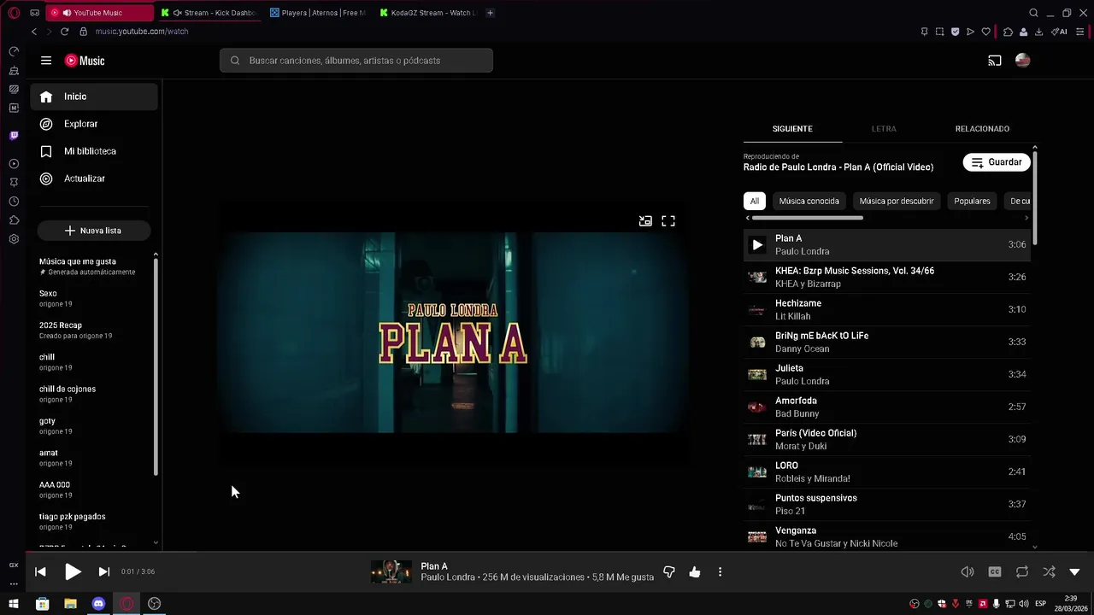Go back in browser history
Image resolution: width=1094 pixels, height=615 pixels.
[x=34, y=32]
